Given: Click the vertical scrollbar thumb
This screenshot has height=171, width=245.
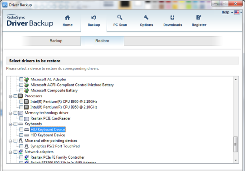Looking at the screenshot, I should (235, 144).
